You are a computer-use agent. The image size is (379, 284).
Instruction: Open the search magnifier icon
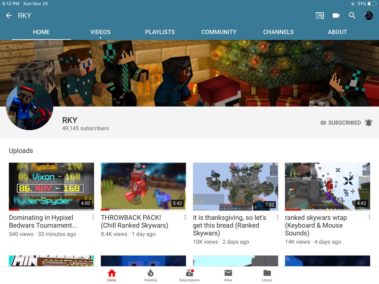352,15
